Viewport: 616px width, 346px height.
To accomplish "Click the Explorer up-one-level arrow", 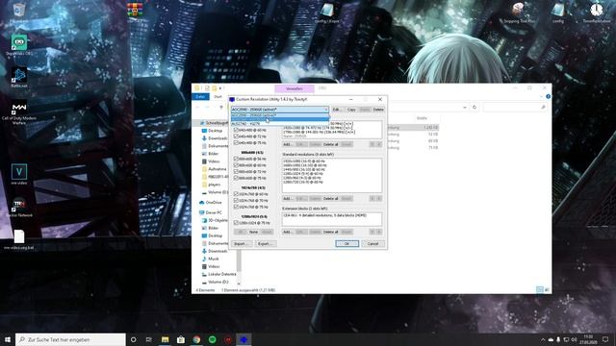I will (221, 107).
